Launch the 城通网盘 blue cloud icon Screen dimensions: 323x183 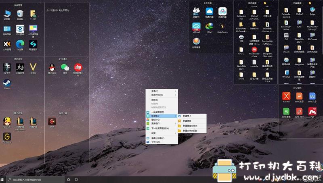[209, 12]
